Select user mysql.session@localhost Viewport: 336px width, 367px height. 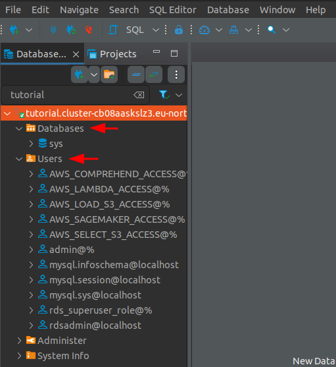click(x=105, y=280)
